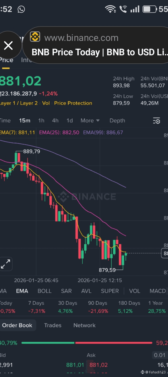Switch to the Trades tab
This screenshot has height=377, width=168.
tap(53, 325)
